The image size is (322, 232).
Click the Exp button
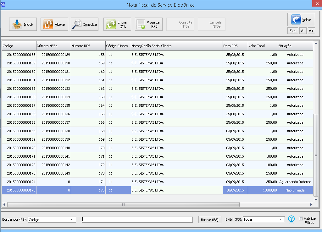click(292, 30)
